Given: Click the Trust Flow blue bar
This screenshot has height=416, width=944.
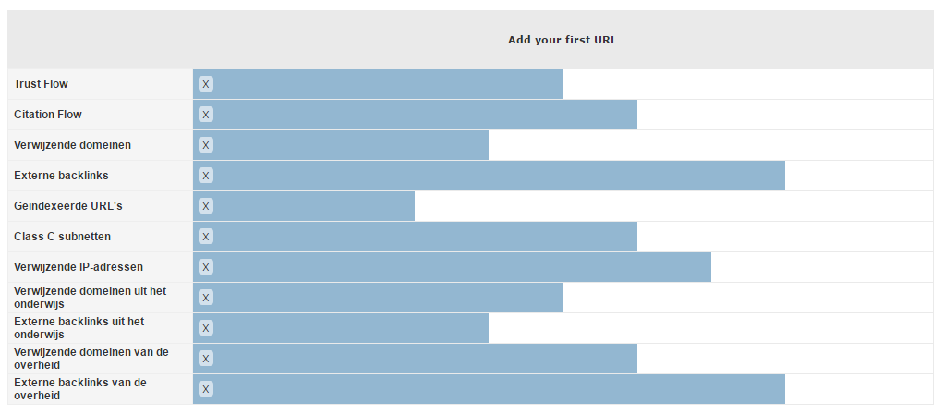Looking at the screenshot, I should (388, 84).
